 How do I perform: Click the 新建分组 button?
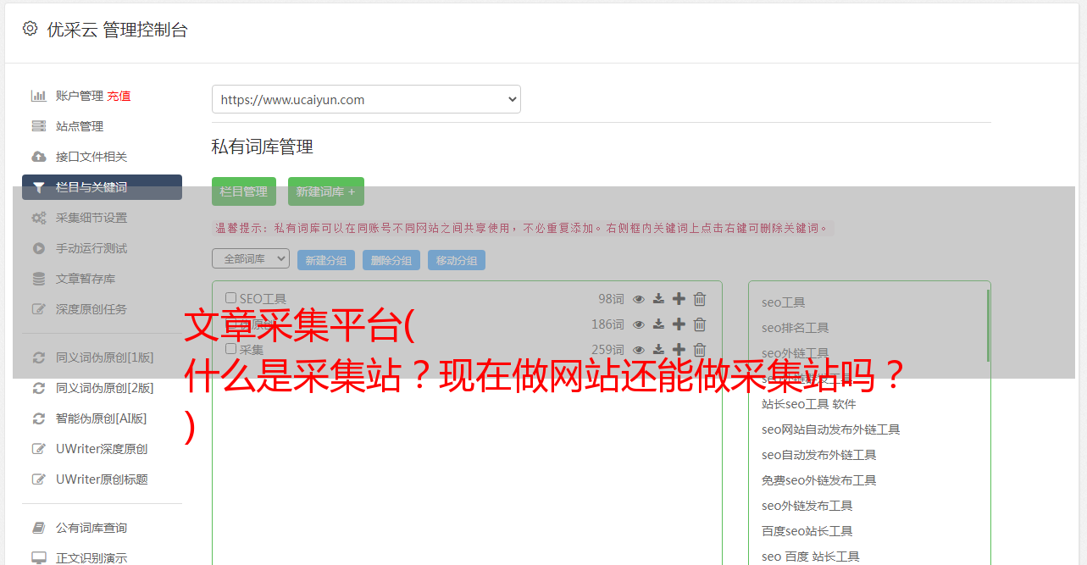click(326, 260)
